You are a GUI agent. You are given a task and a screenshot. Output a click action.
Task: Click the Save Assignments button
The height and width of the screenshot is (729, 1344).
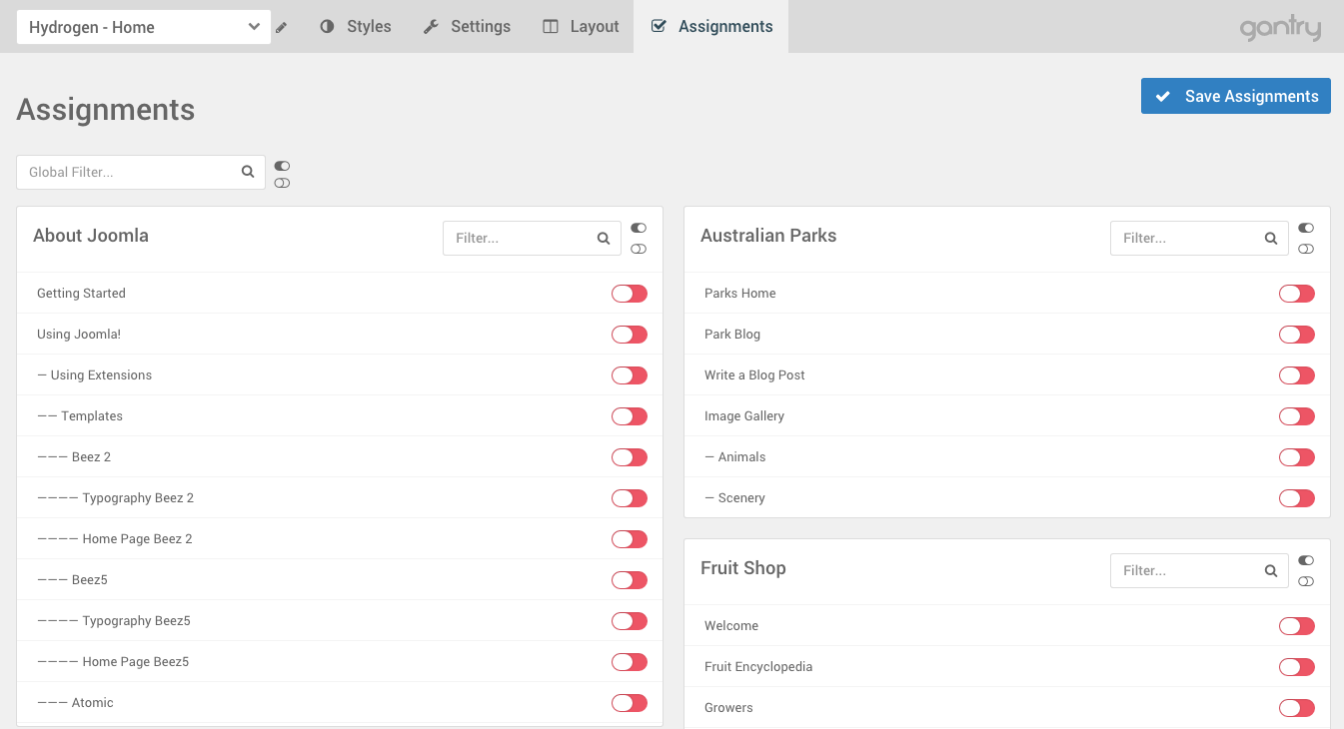coord(1236,96)
